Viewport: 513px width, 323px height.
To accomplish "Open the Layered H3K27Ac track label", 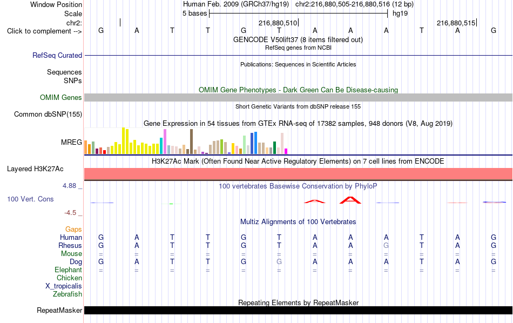I will coord(35,169).
